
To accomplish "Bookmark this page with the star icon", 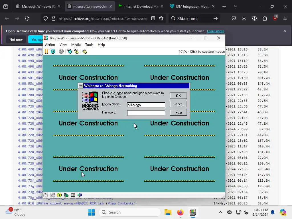I will click(x=161, y=19).
